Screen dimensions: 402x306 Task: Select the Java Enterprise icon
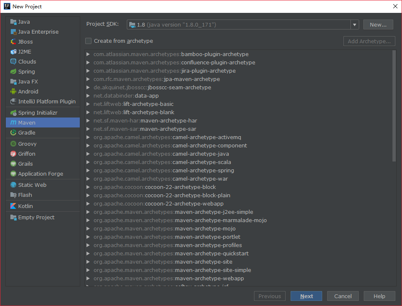pos(13,32)
